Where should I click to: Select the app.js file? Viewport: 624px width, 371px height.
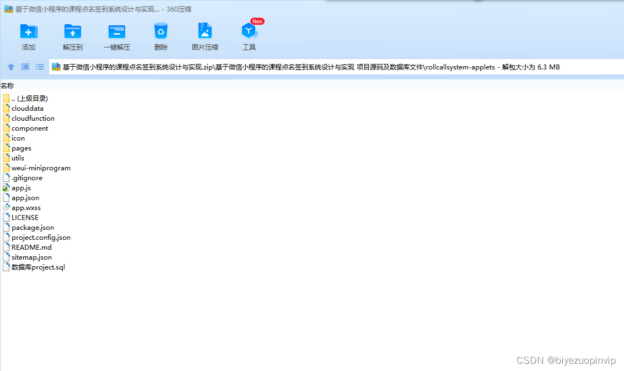point(21,187)
